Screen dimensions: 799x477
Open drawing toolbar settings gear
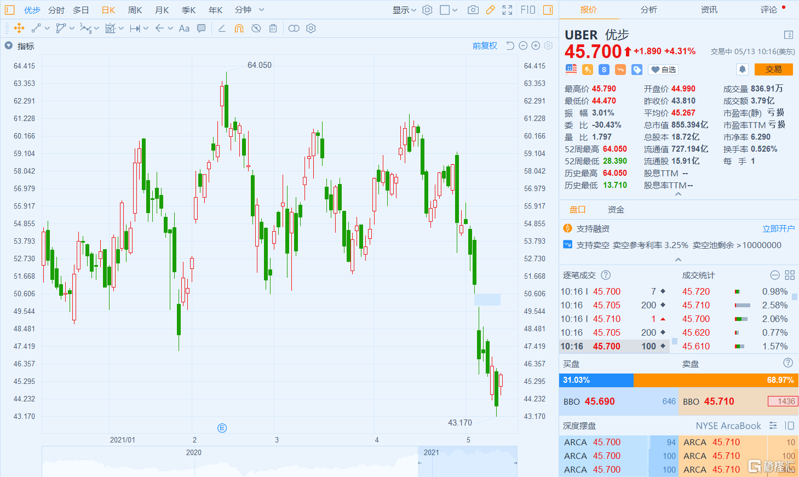[x=311, y=28]
